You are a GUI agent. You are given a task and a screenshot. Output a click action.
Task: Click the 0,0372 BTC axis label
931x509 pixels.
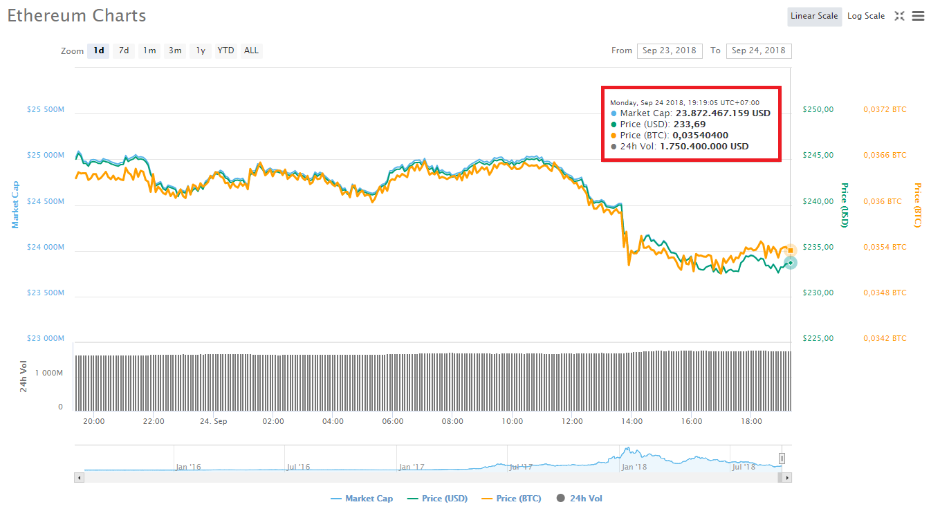(x=885, y=109)
